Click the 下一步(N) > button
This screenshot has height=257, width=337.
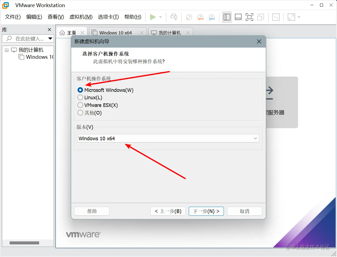[206, 211]
